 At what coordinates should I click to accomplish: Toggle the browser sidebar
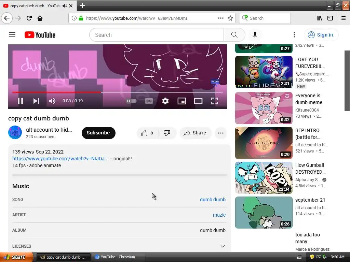(x=330, y=18)
